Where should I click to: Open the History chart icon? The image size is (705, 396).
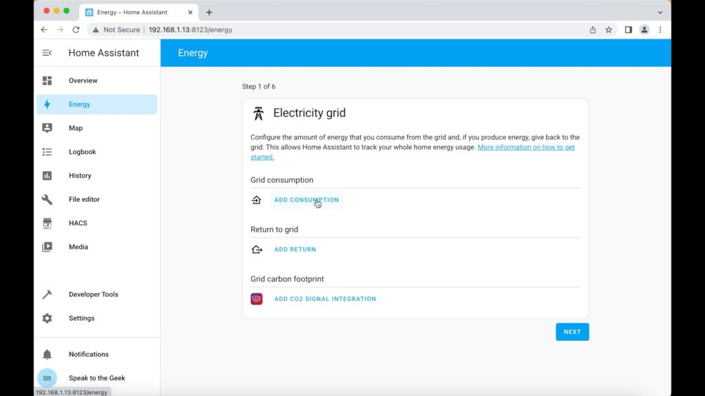tap(48, 175)
